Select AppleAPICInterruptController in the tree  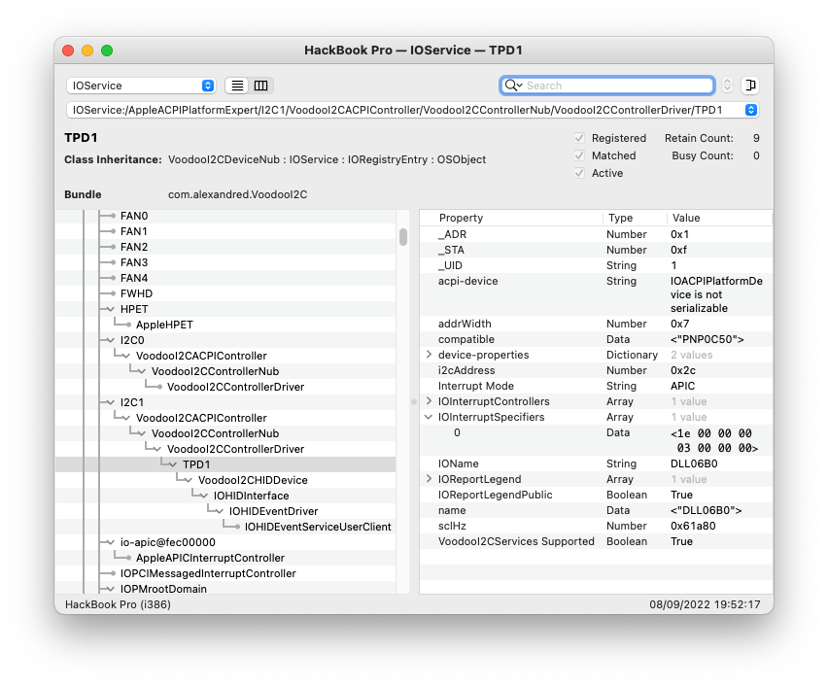(x=210, y=558)
